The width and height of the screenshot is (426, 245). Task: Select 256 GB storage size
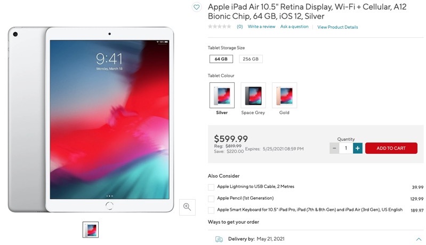point(251,59)
